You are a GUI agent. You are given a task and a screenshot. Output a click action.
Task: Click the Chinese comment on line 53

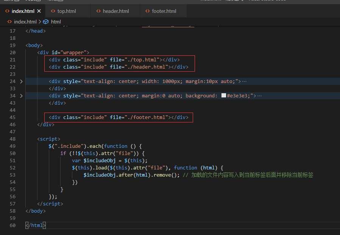(x=248, y=175)
